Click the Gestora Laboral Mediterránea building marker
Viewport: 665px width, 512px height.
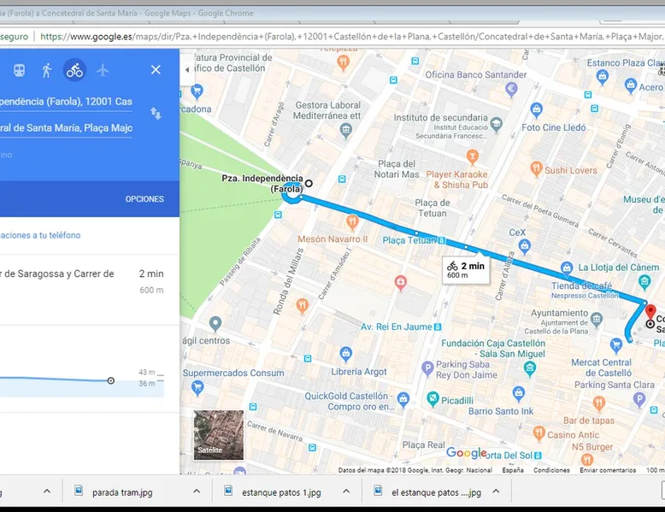345,129
